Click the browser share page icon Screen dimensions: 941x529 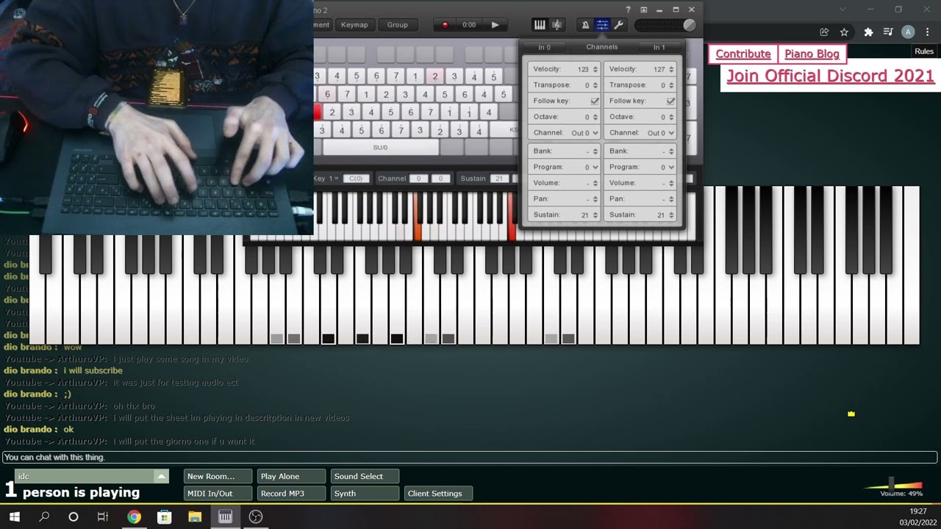tap(824, 32)
